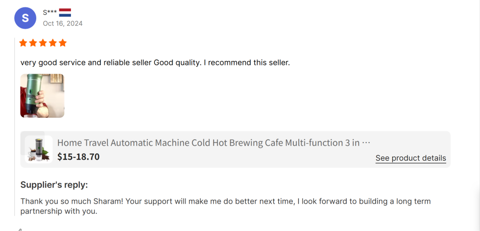
Task: Click the ellipsis ending the product title
Action: pos(366,143)
